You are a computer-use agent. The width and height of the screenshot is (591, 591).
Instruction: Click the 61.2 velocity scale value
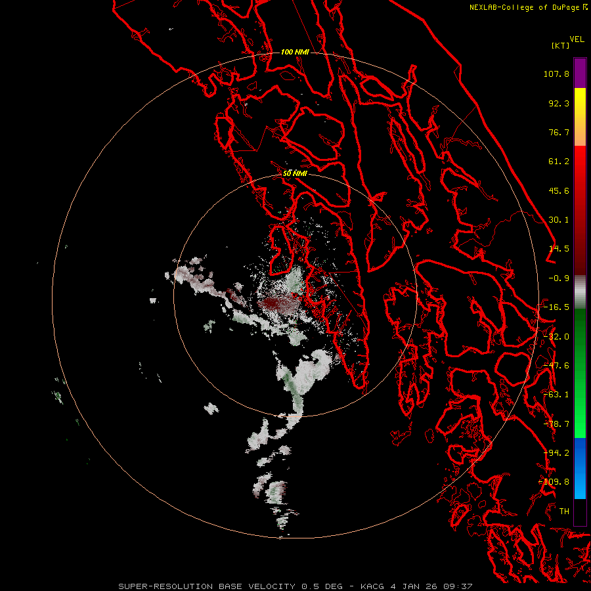tap(559, 162)
